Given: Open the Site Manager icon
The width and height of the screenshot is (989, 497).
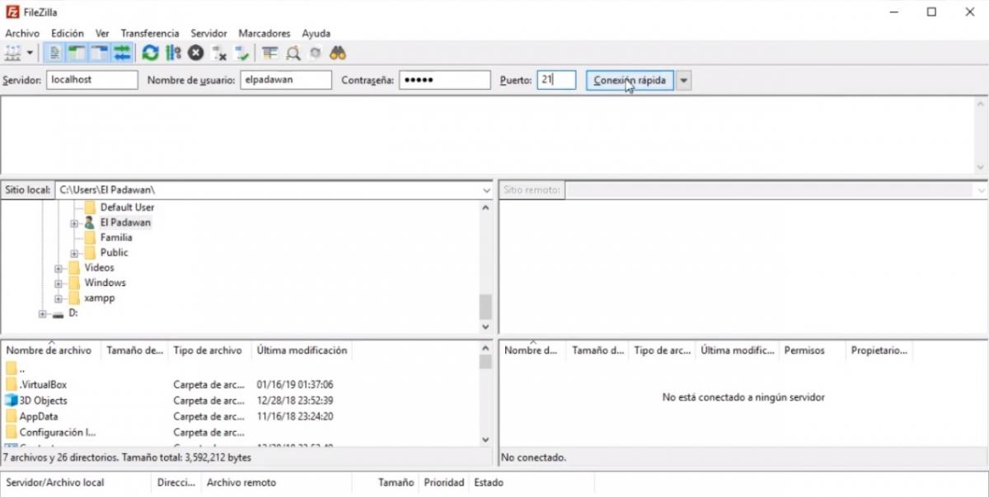Looking at the screenshot, I should click(12, 53).
